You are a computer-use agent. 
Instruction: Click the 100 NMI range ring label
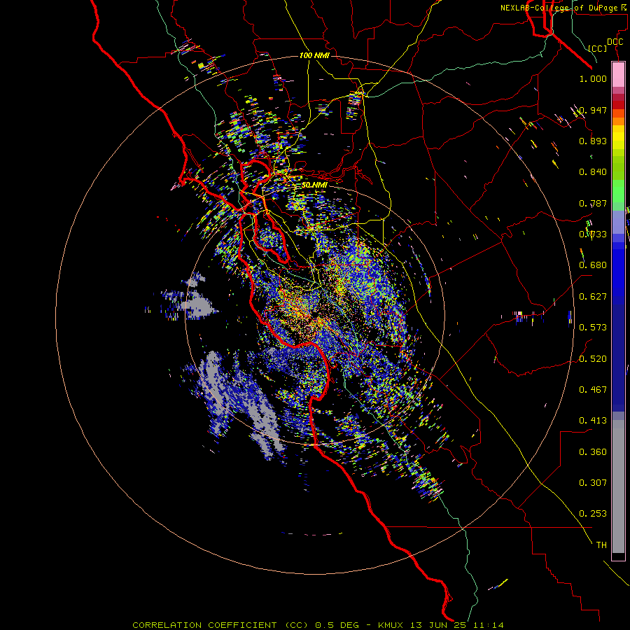314,55
